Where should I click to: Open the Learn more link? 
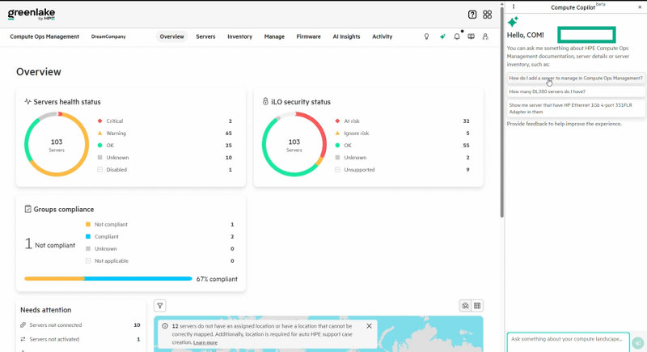click(x=205, y=342)
